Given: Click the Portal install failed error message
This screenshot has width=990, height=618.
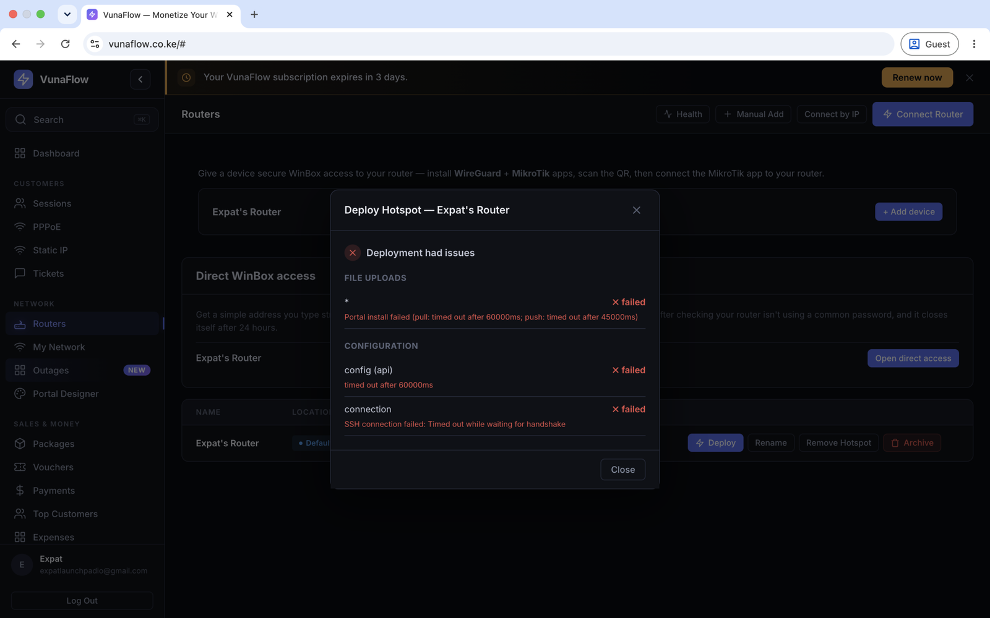Looking at the screenshot, I should pyautogui.click(x=491, y=317).
